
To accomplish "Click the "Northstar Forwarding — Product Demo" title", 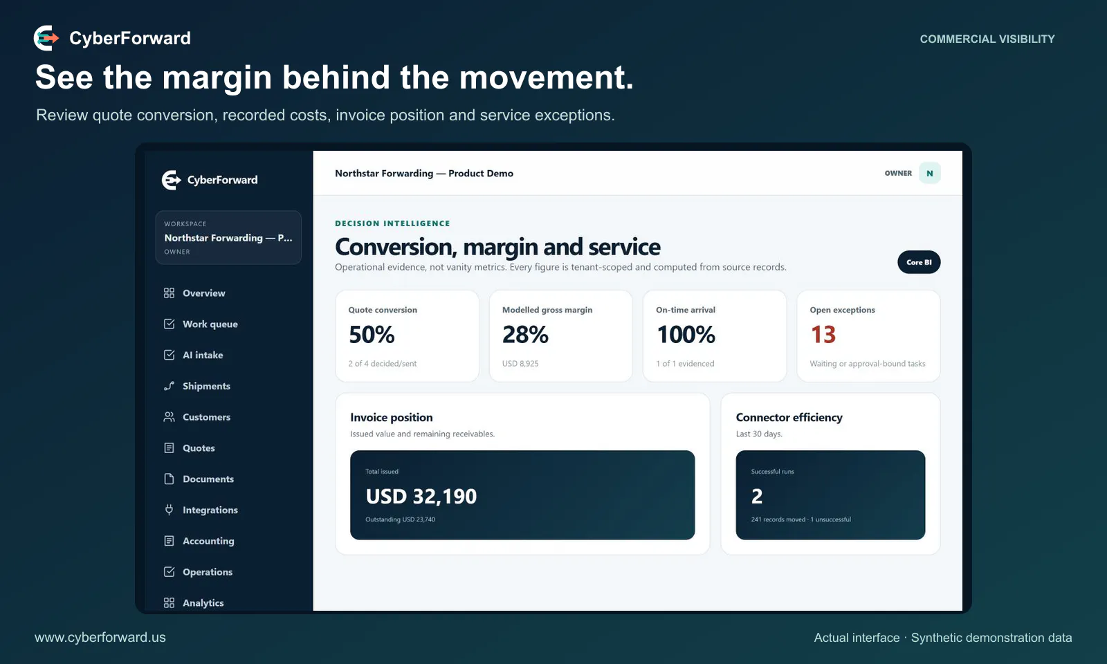I will [424, 174].
